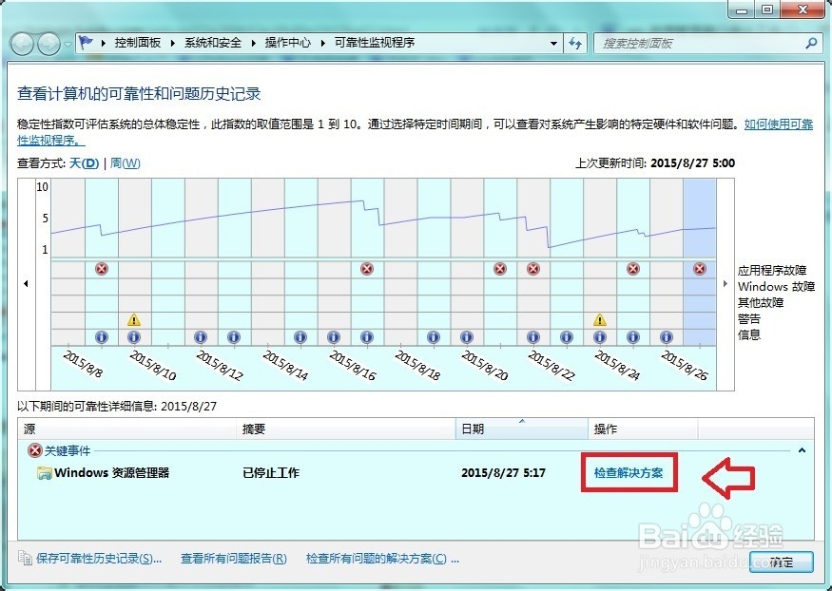Go forward with the Forward arrow button

tap(49, 44)
